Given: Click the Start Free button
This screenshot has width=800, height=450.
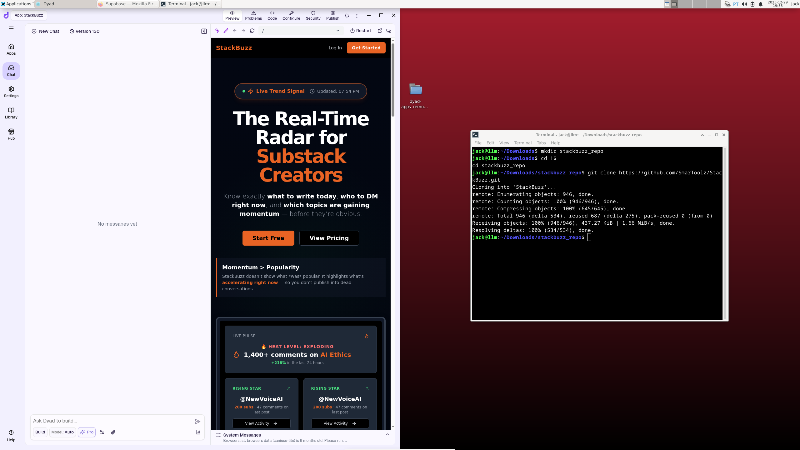Looking at the screenshot, I should [268, 238].
